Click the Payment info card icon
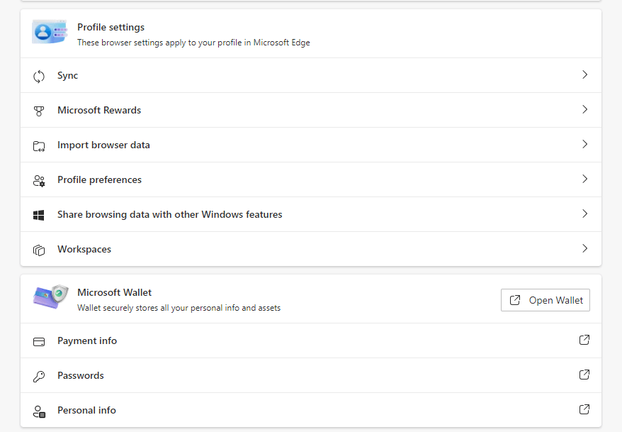The image size is (622, 432). coord(39,341)
